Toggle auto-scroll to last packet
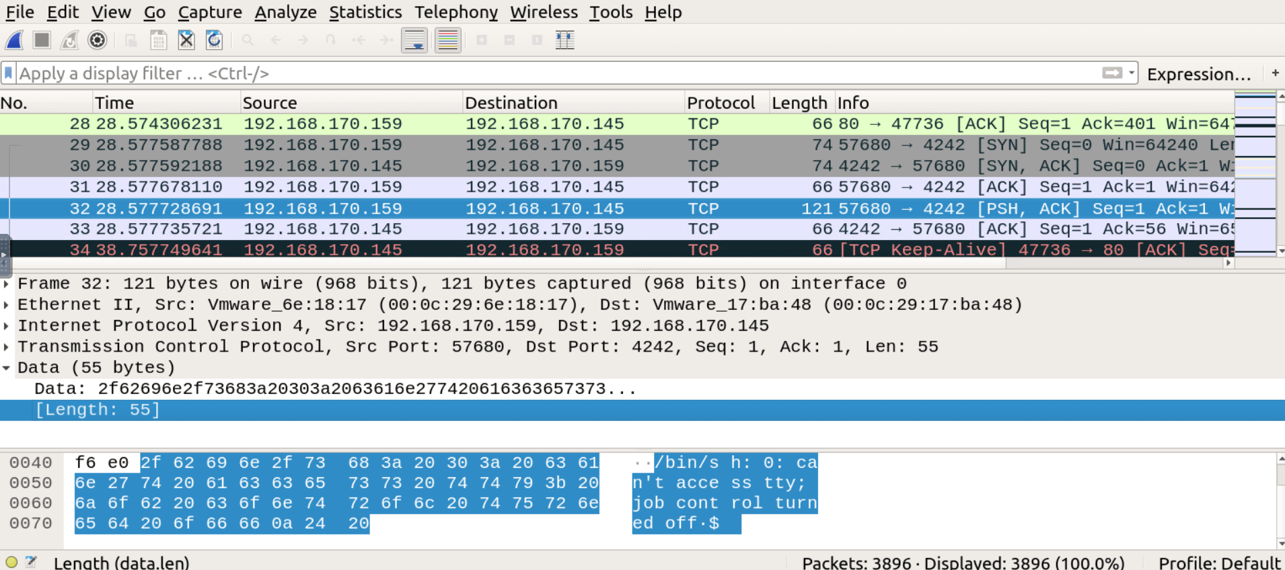Screen dimensions: 1285x570 point(414,40)
